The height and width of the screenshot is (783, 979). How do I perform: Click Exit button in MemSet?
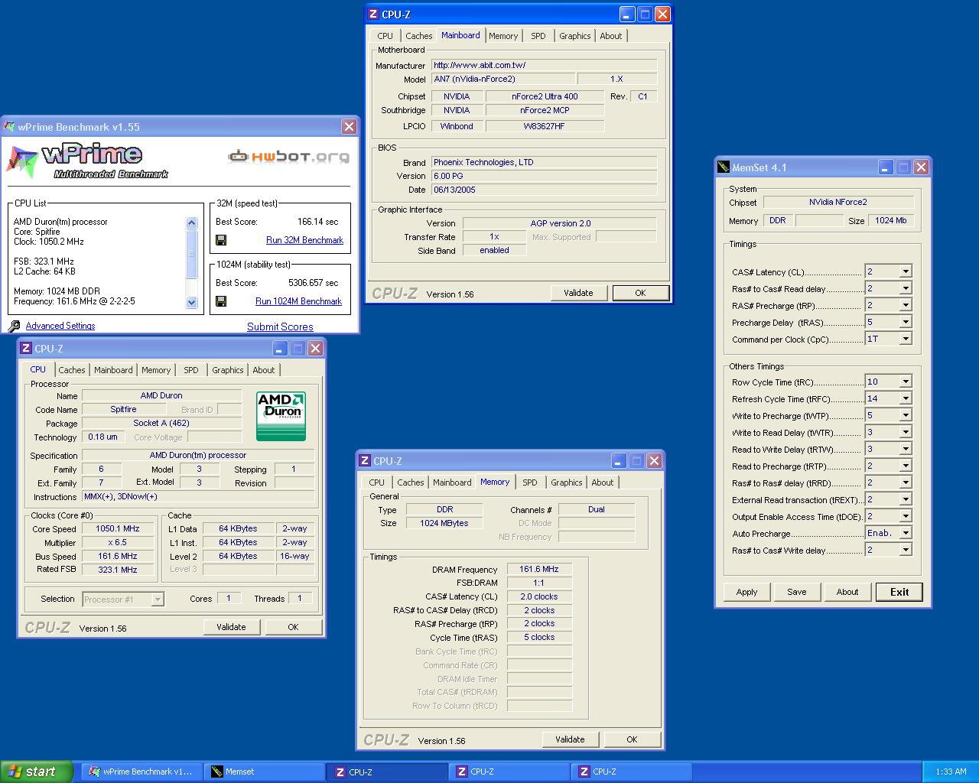899,592
